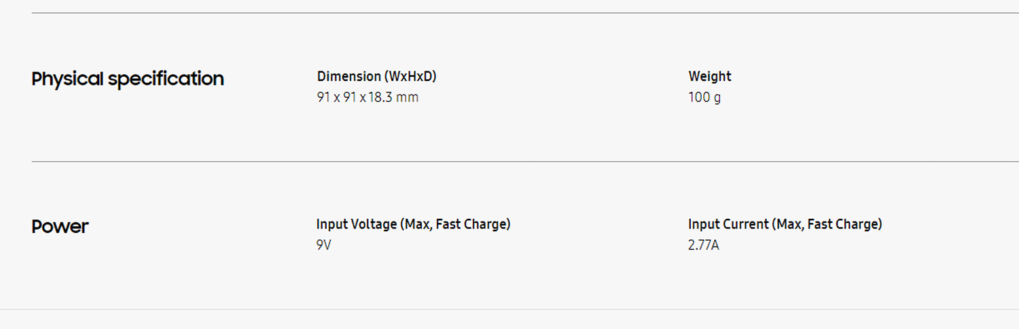This screenshot has width=1019, height=329.
Task: Click the Weight label
Action: pos(710,76)
